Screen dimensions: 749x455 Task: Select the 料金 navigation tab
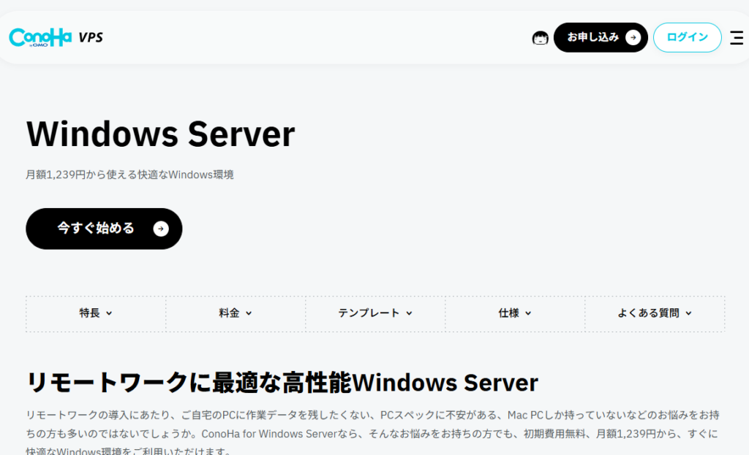[229, 313]
